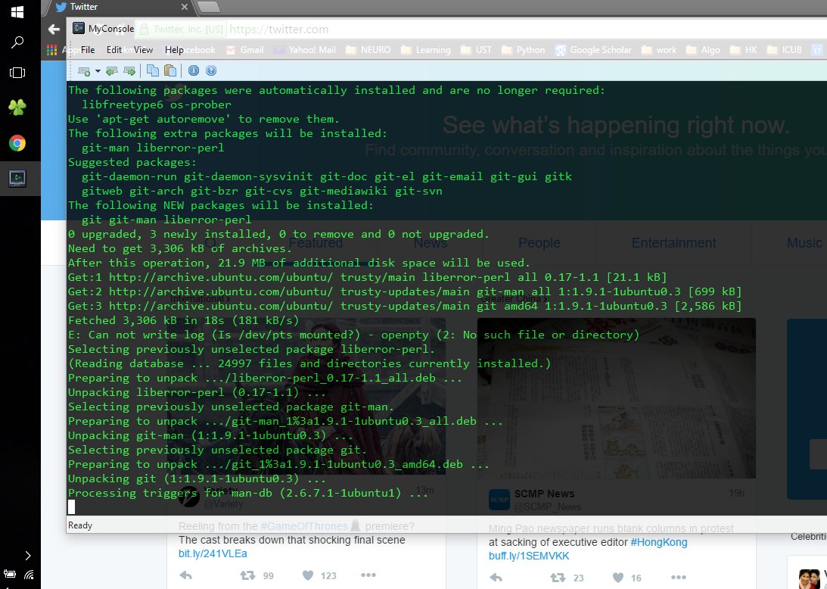Close the Twitter tab in Chrome
The width and height of the screenshot is (827, 589).
click(184, 7)
